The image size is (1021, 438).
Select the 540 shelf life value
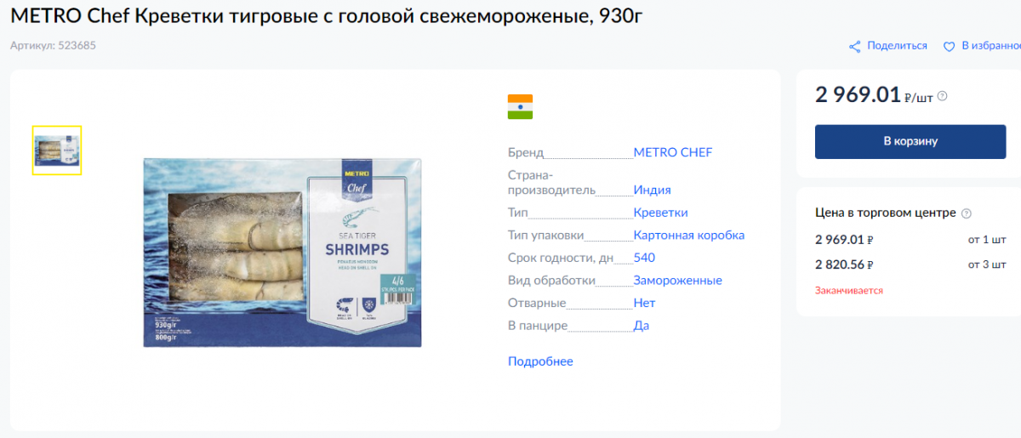644,258
